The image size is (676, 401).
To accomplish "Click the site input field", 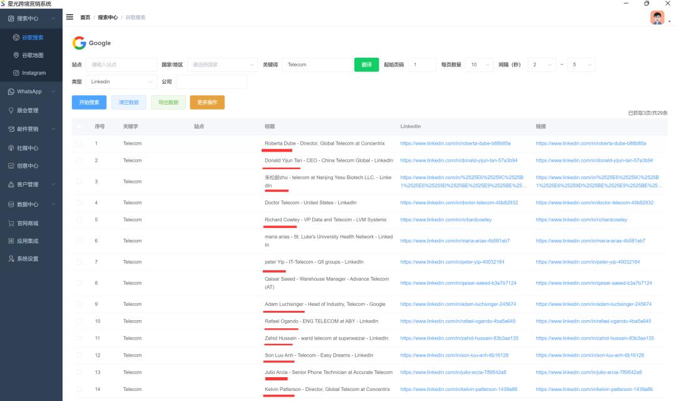I will tap(121, 65).
